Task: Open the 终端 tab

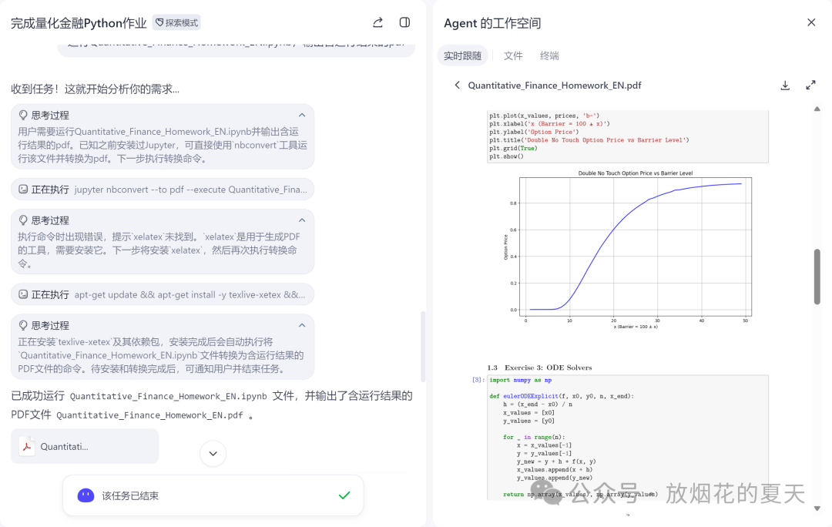Action: tap(549, 56)
